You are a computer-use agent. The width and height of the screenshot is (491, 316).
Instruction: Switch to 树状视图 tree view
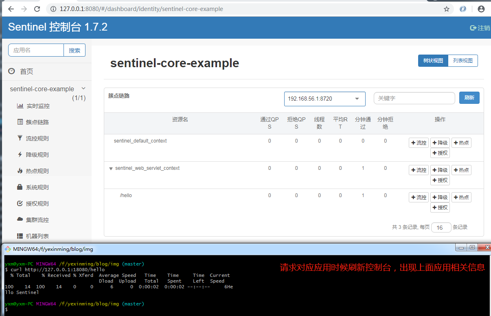(x=433, y=61)
